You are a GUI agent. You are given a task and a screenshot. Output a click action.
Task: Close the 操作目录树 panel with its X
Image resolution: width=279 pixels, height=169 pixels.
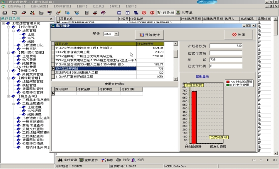(x=51, y=19)
